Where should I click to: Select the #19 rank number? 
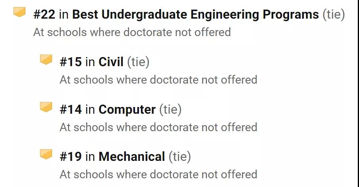tap(71, 156)
